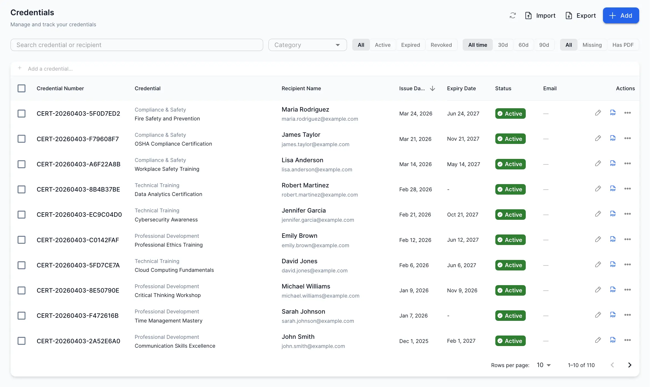Open more options for John Smith's row

(628, 340)
